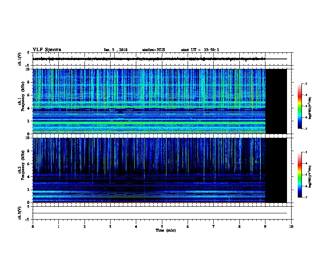Click the "-3" tick on ch.1 colorbar
The height and width of the screenshot is (254, 328).
tap(306, 84)
